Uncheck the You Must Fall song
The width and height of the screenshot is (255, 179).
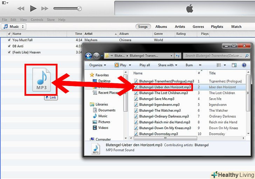point(9,40)
